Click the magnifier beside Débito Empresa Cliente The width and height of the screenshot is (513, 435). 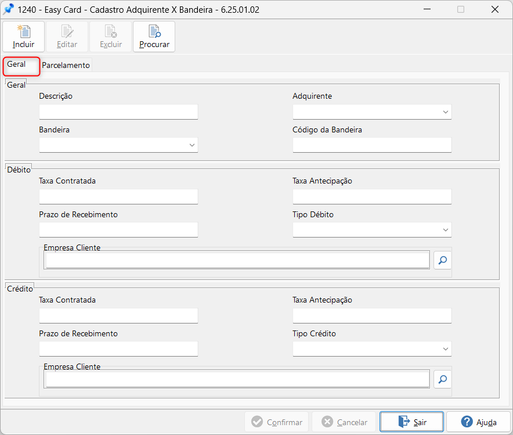[x=442, y=260]
